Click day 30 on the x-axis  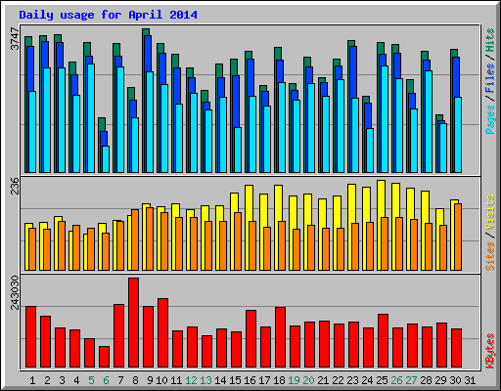455,380
